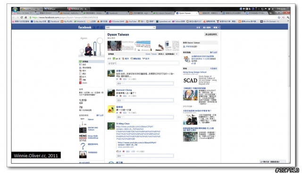302x174 pixels.
Task: Click the Dyson Taiwan profile picture
Action: pos(91,47)
